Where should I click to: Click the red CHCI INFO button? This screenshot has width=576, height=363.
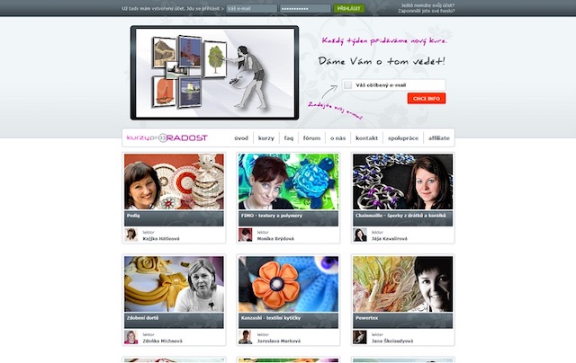[427, 98]
